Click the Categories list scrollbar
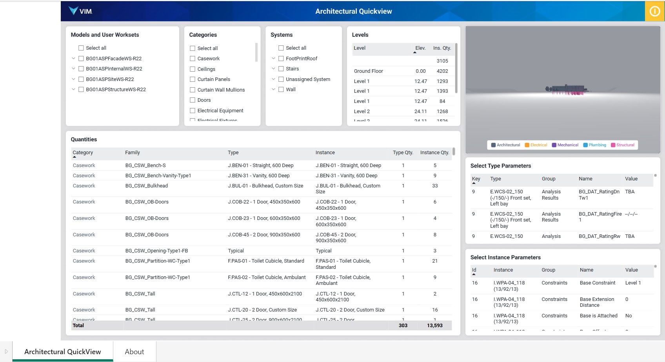 [256, 52]
